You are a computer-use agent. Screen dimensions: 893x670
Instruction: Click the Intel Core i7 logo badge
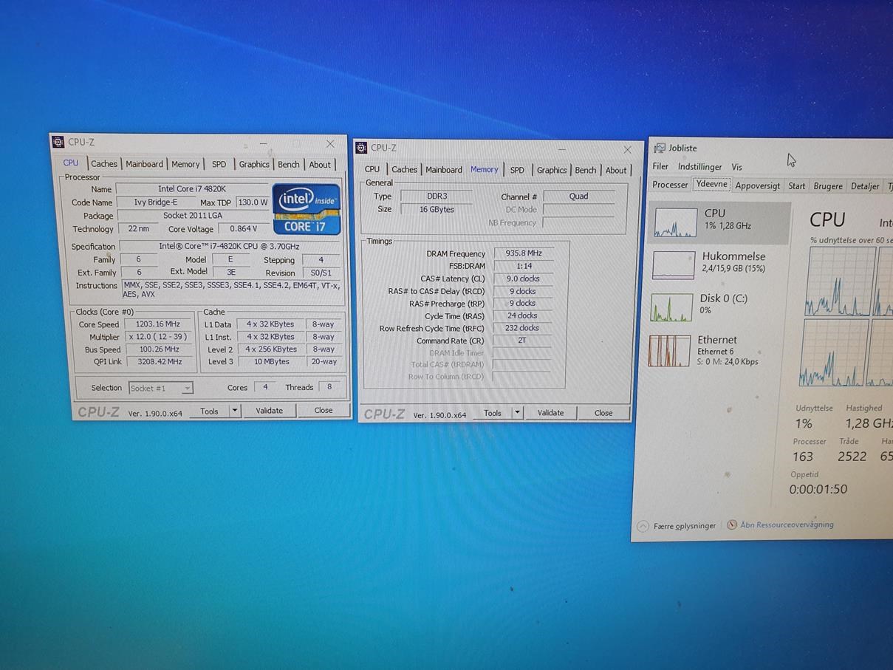pos(307,209)
